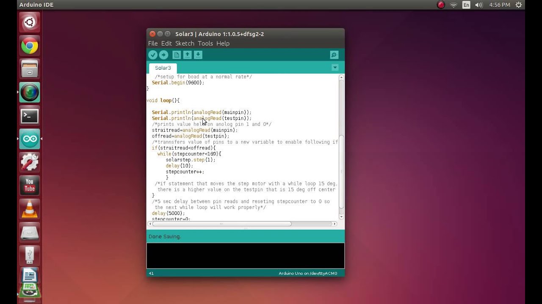Image resolution: width=542 pixels, height=304 pixels.
Task: Click the 'if(straitread<offread){' line
Action: [184, 148]
